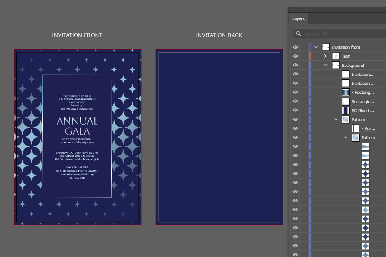Click the ANNUAL headline on the invitation
Image resolution: width=386 pixels, height=257 pixels.
pos(77,121)
